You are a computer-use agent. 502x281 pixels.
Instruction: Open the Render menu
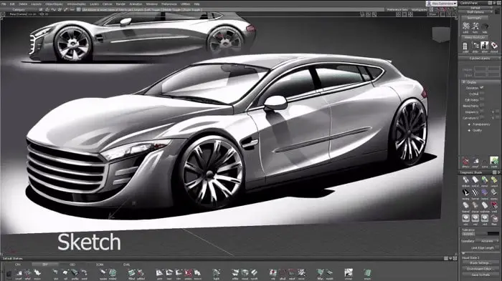tap(120, 4)
